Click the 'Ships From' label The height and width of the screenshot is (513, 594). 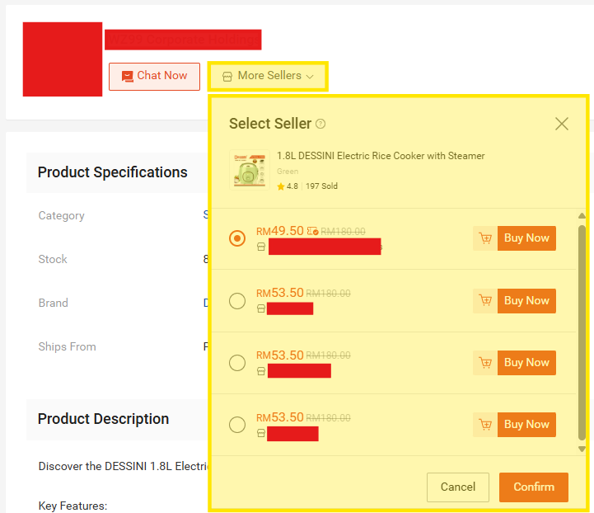67,346
